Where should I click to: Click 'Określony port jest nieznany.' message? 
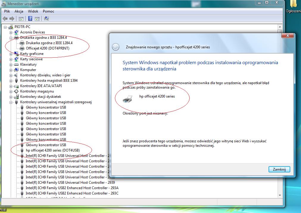pyautogui.click(x=145, y=113)
